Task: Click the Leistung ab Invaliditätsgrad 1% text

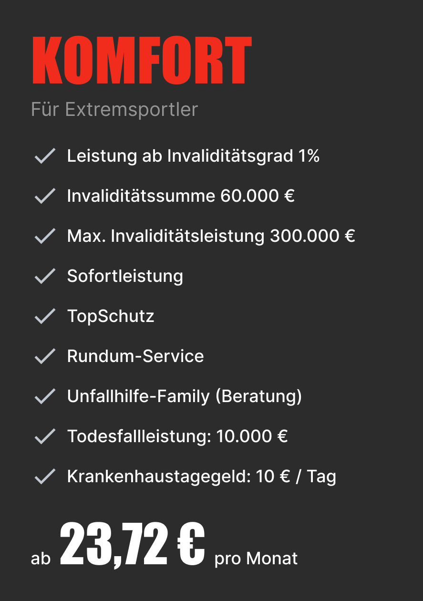Action: [x=193, y=156]
